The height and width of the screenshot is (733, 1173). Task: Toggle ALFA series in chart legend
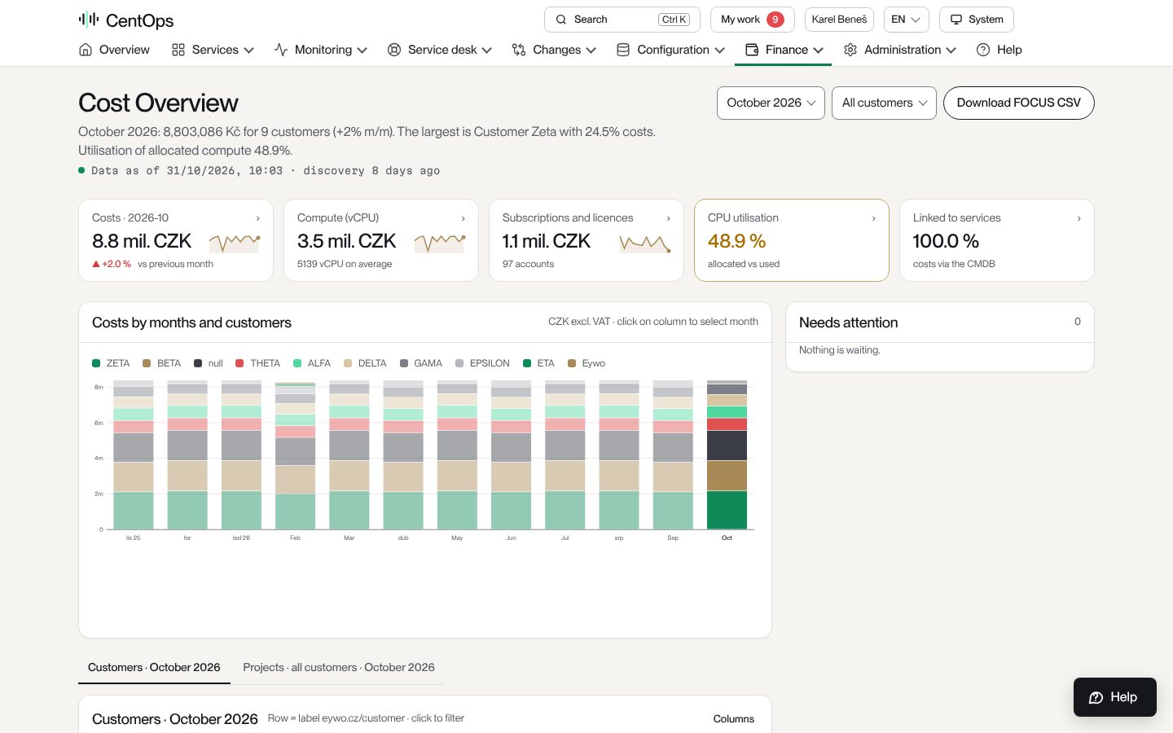tap(312, 363)
